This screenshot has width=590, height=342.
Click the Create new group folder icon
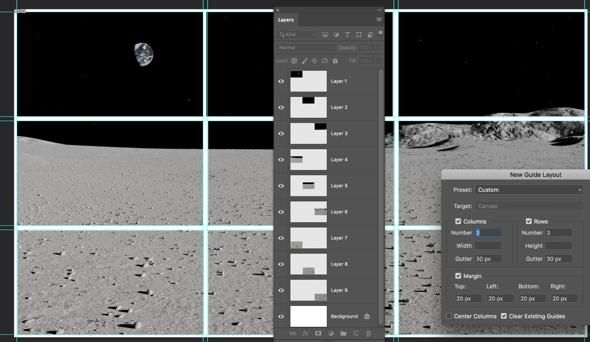[343, 333]
